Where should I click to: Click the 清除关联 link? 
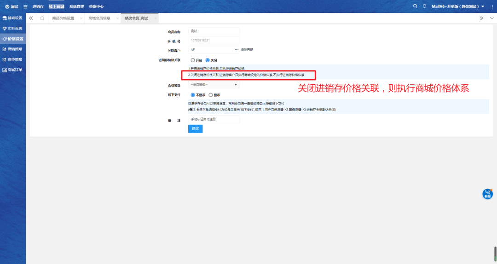247,49
